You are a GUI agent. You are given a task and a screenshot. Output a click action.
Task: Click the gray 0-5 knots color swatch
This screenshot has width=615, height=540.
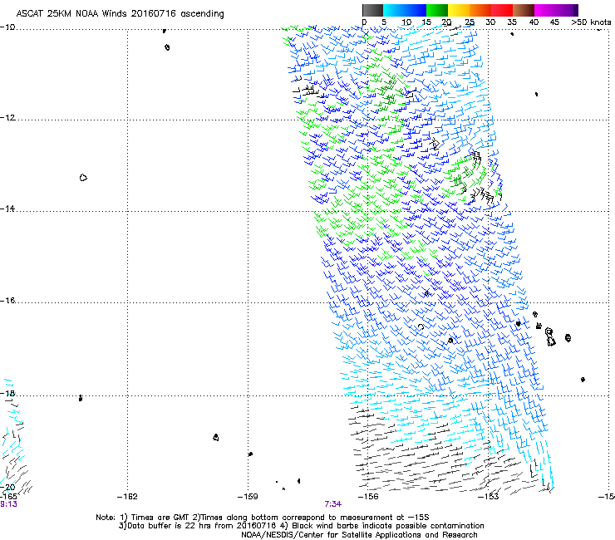coord(372,10)
